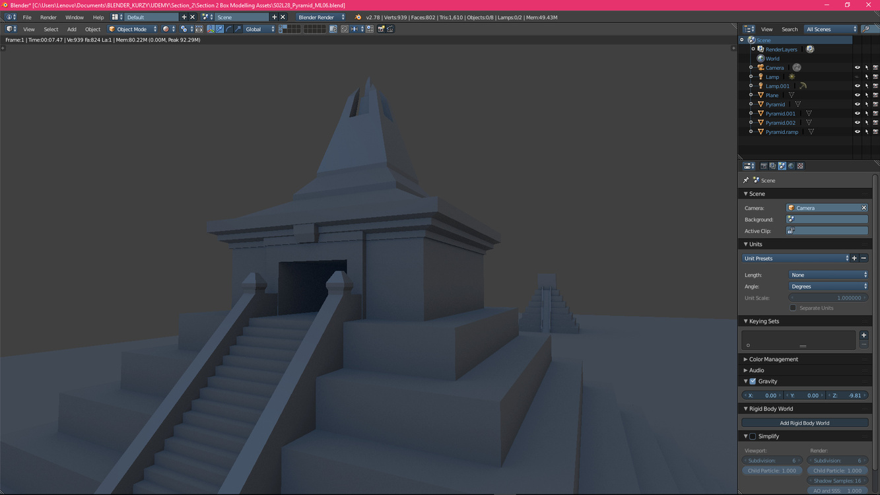The image size is (880, 495).
Task: Click the viewport shading sphere icon
Action: 166,29
